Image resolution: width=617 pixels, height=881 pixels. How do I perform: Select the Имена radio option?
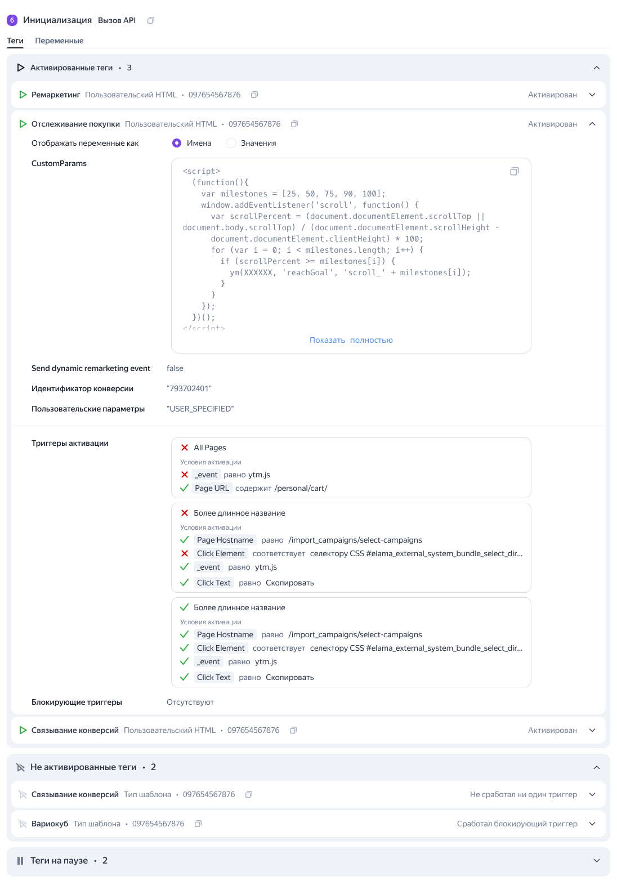(177, 143)
